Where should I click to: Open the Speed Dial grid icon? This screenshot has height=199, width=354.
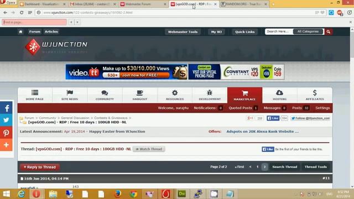[30, 13]
